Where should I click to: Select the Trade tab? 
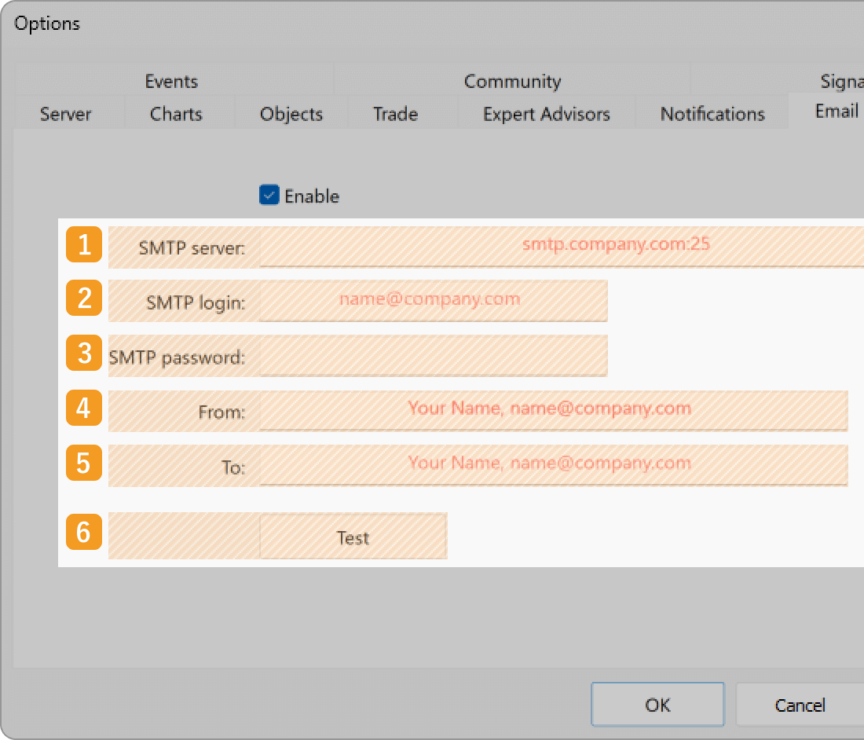395,114
